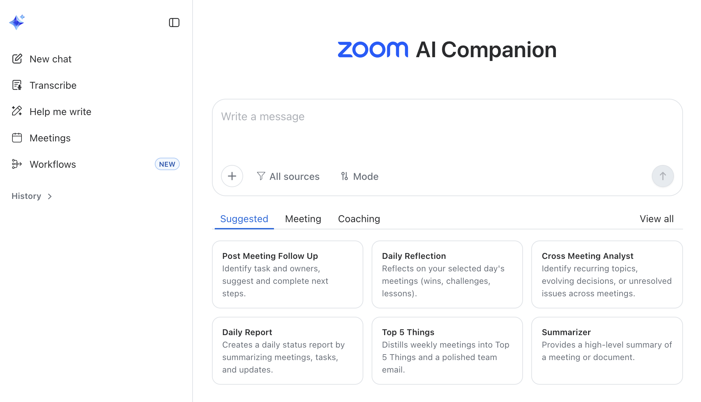The height and width of the screenshot is (402, 701).
Task: Click the New chat pencil icon
Action: [17, 59]
